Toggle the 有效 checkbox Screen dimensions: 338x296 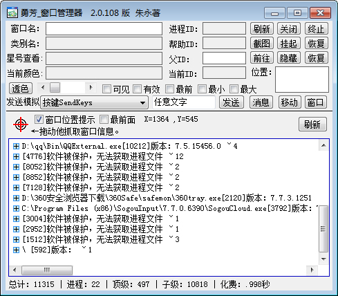[x=137, y=89]
